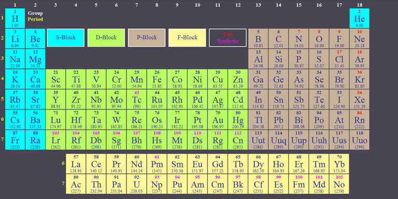398x199 pixels.
Task: Select the Francium (Fr) element tile
Action: [15, 140]
